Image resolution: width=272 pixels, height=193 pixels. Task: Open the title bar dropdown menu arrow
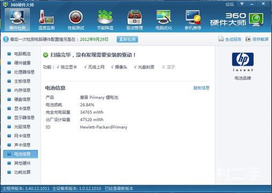coord(242,4)
